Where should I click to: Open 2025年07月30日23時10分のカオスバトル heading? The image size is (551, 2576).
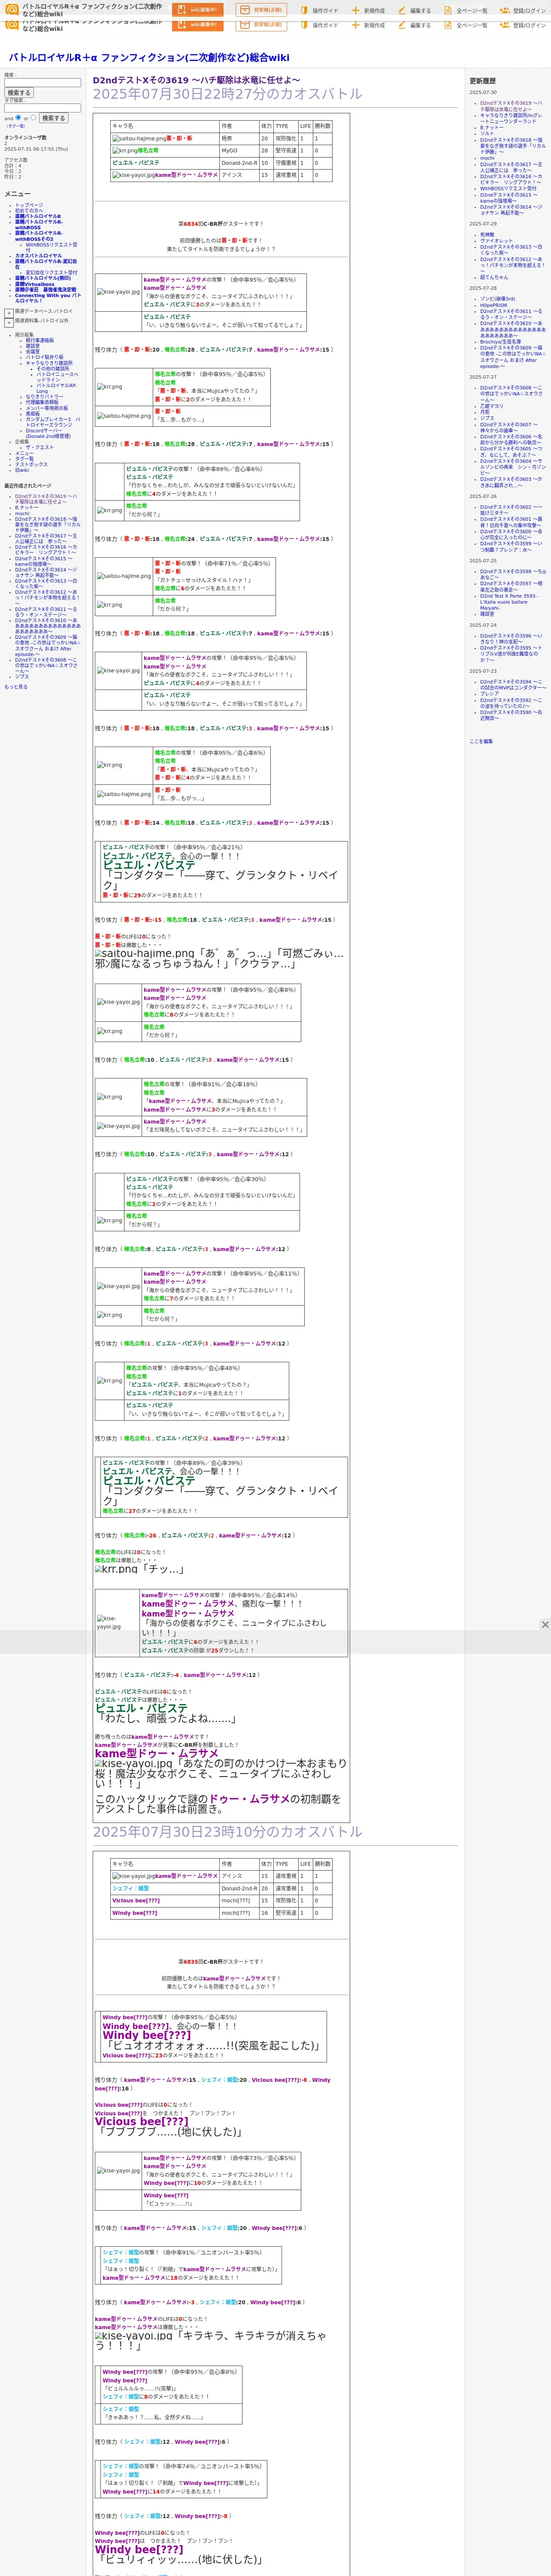click(228, 1831)
